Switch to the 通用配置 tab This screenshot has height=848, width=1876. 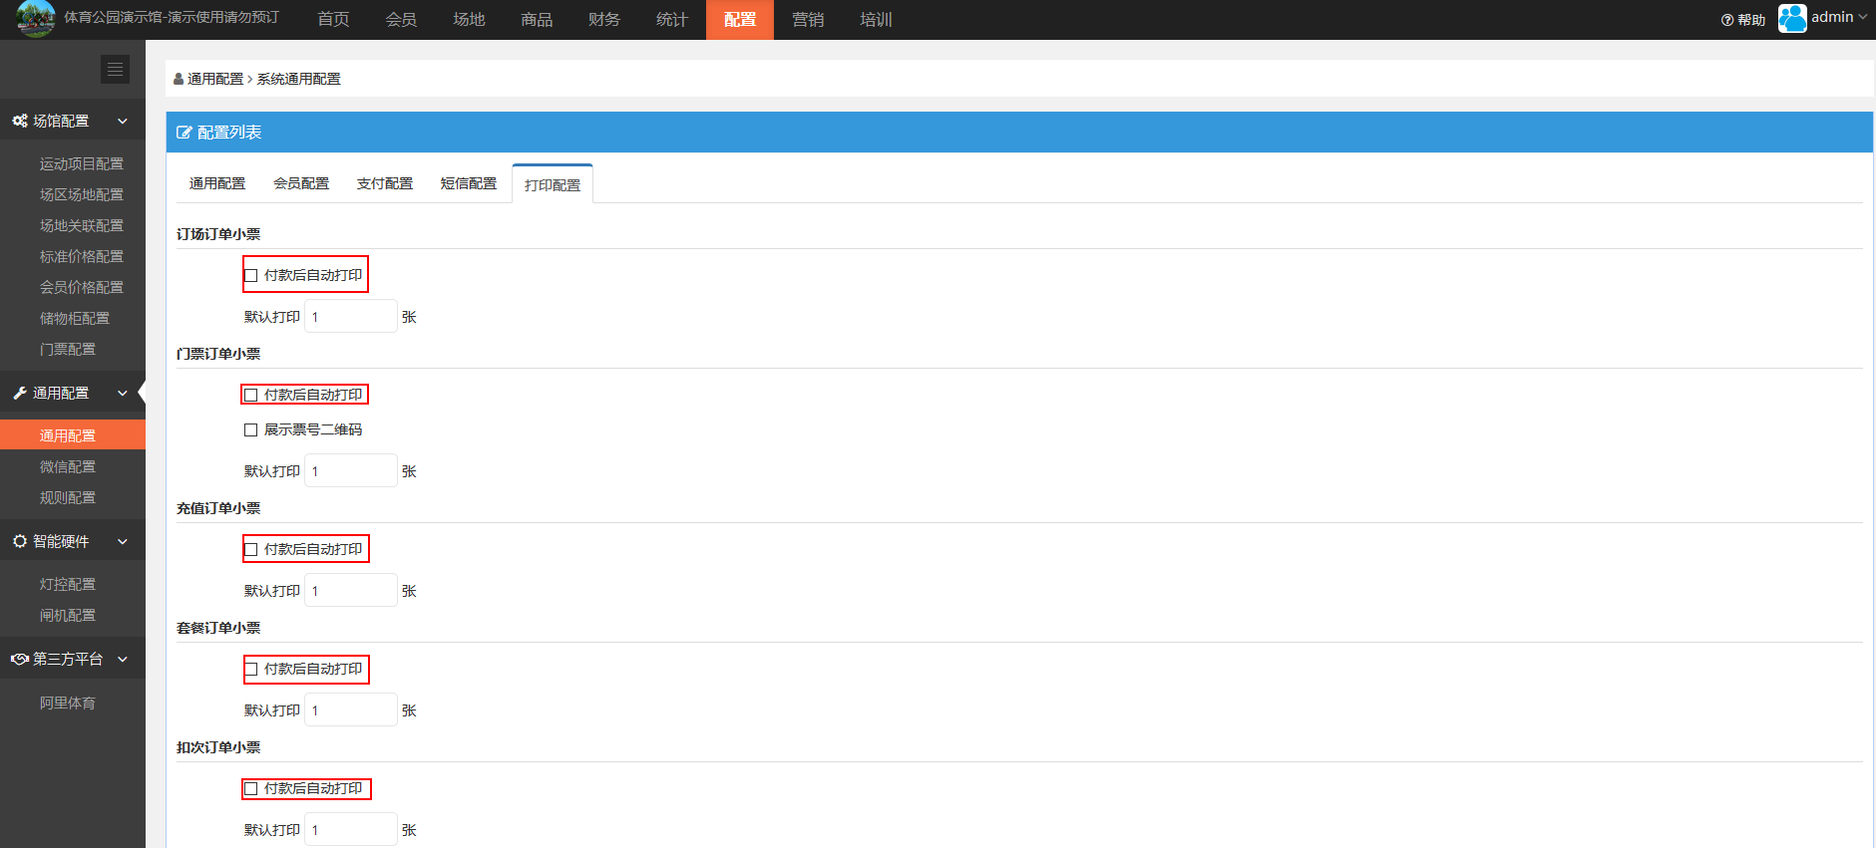217,183
